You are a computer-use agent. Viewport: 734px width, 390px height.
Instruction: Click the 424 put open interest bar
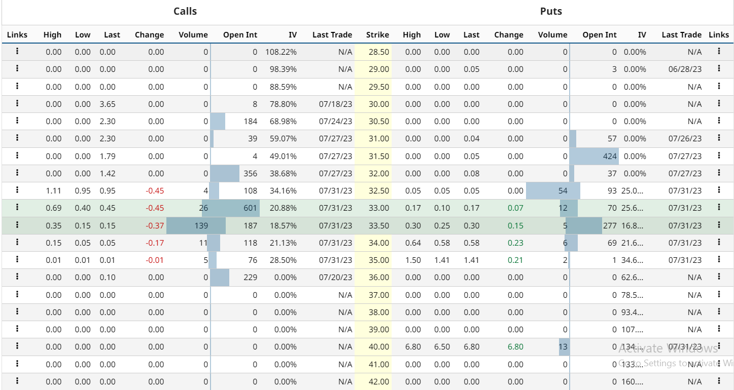click(x=594, y=156)
